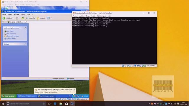Click the XP démarrer start button
189x106 pixels.
click(9, 96)
